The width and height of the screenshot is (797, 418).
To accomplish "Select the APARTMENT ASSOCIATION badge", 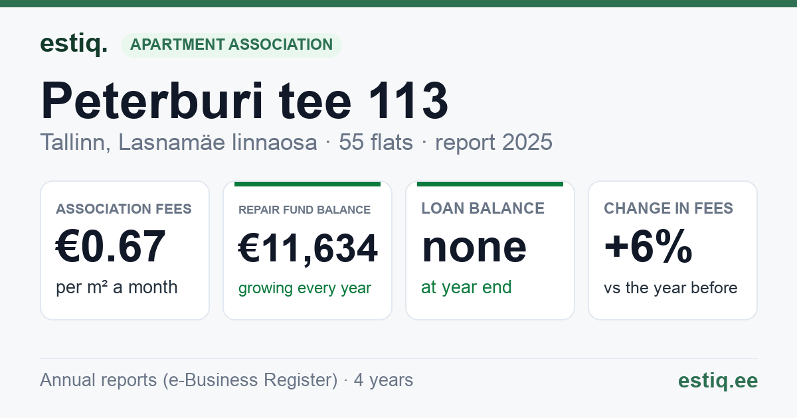I will point(231,45).
